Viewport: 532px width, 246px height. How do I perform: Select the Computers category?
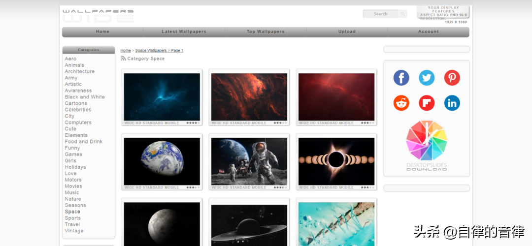[x=78, y=123]
